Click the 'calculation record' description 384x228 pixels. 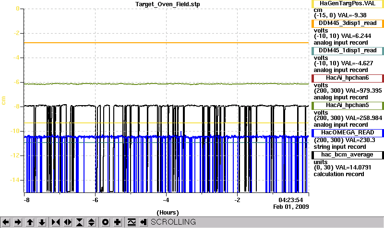339,174
